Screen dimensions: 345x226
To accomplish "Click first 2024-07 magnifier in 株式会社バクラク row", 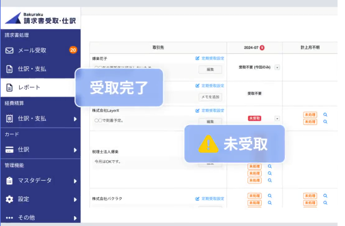I will click(270, 196).
